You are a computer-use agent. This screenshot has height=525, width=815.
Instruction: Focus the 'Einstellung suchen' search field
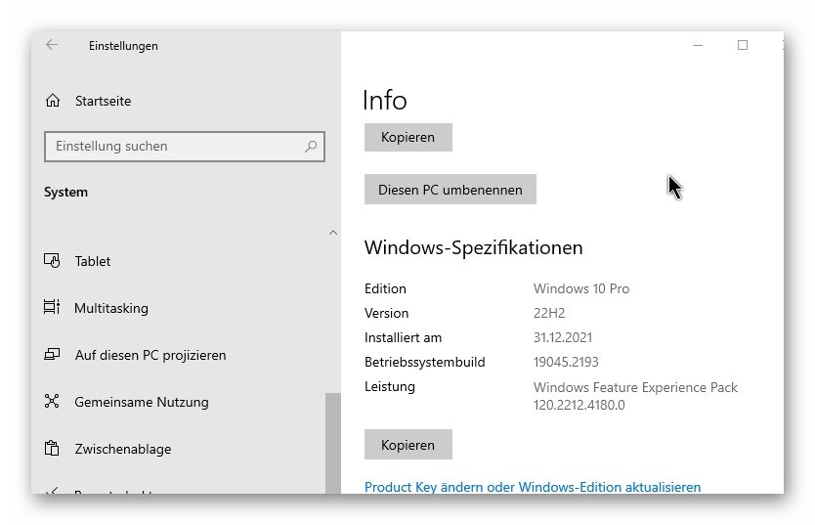(x=176, y=147)
